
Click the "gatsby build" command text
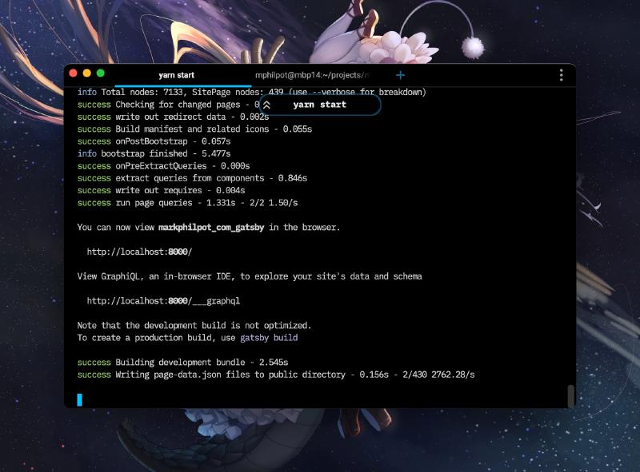click(269, 338)
